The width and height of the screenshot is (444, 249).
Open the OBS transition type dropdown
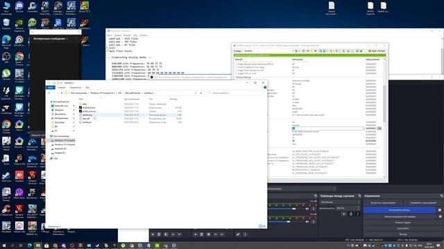tap(340, 202)
